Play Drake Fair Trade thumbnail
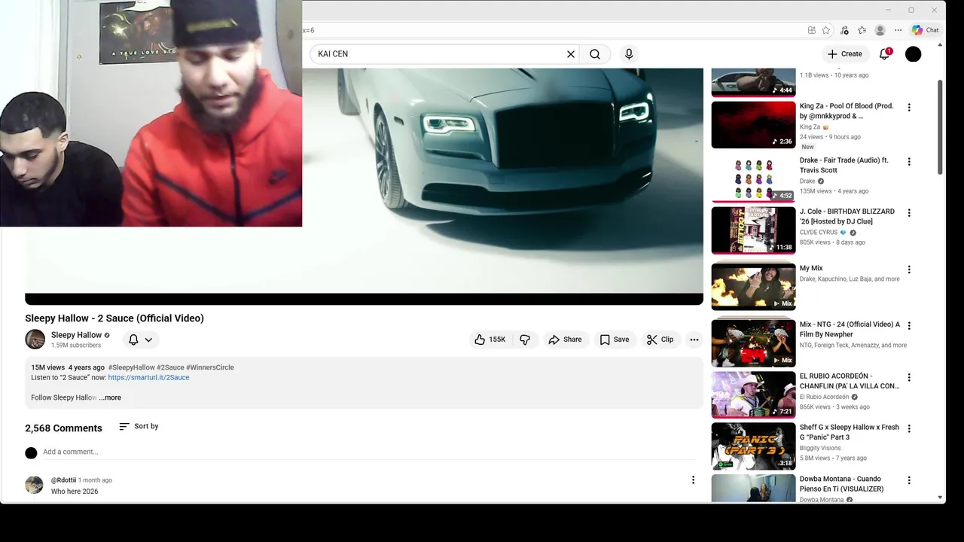964x542 pixels. 753,178
